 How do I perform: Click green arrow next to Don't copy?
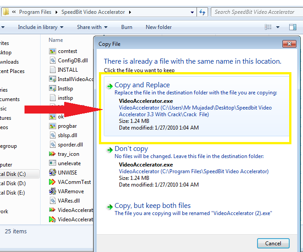point(110,150)
